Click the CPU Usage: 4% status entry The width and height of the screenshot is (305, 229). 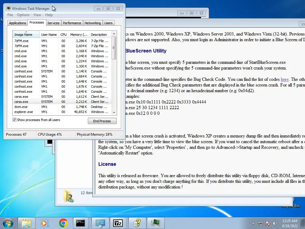coord(50,134)
